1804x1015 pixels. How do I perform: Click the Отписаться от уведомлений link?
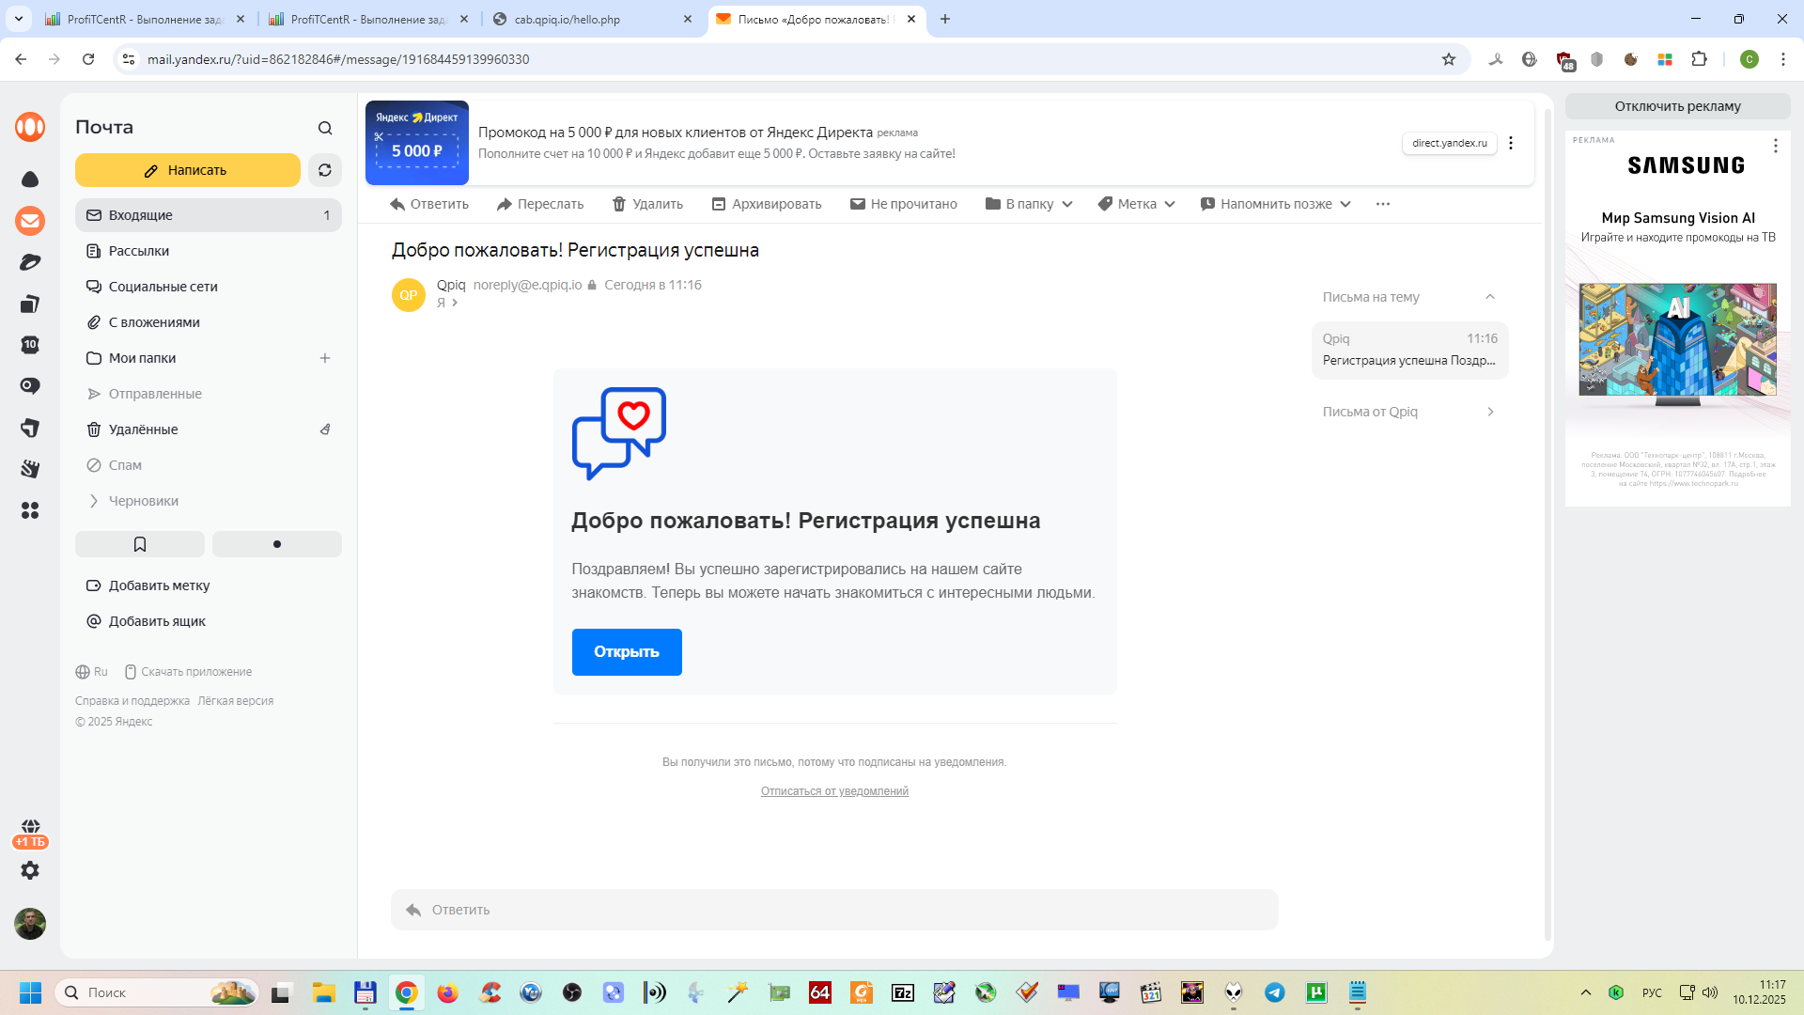pyautogui.click(x=834, y=791)
